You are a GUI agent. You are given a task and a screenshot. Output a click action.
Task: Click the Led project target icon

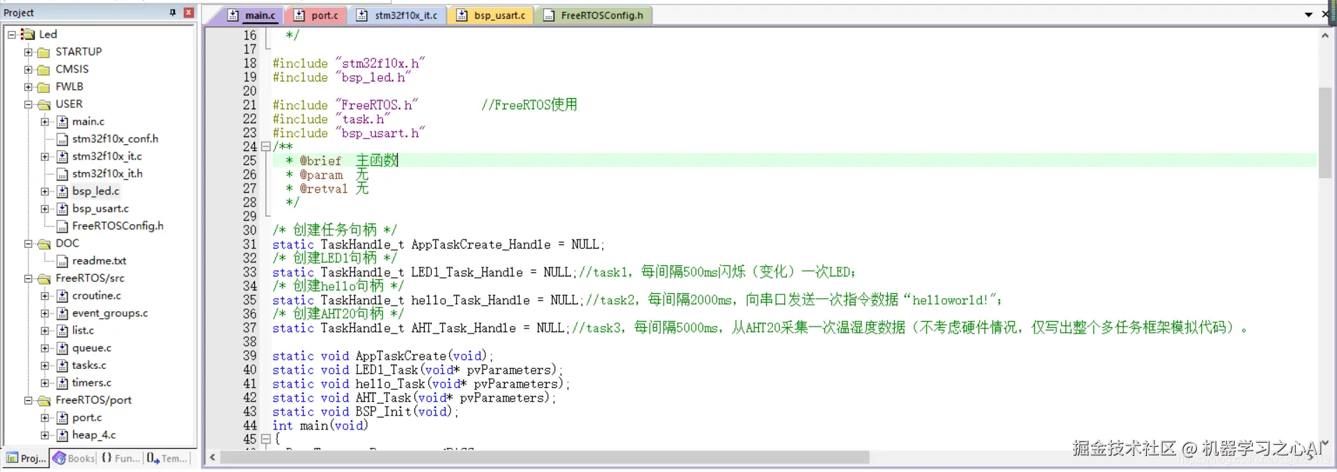(28, 34)
